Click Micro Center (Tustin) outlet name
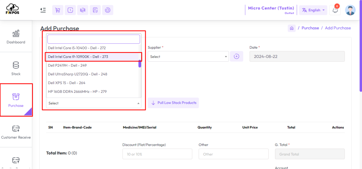Screen dimensions: 362x169 (271, 8)
